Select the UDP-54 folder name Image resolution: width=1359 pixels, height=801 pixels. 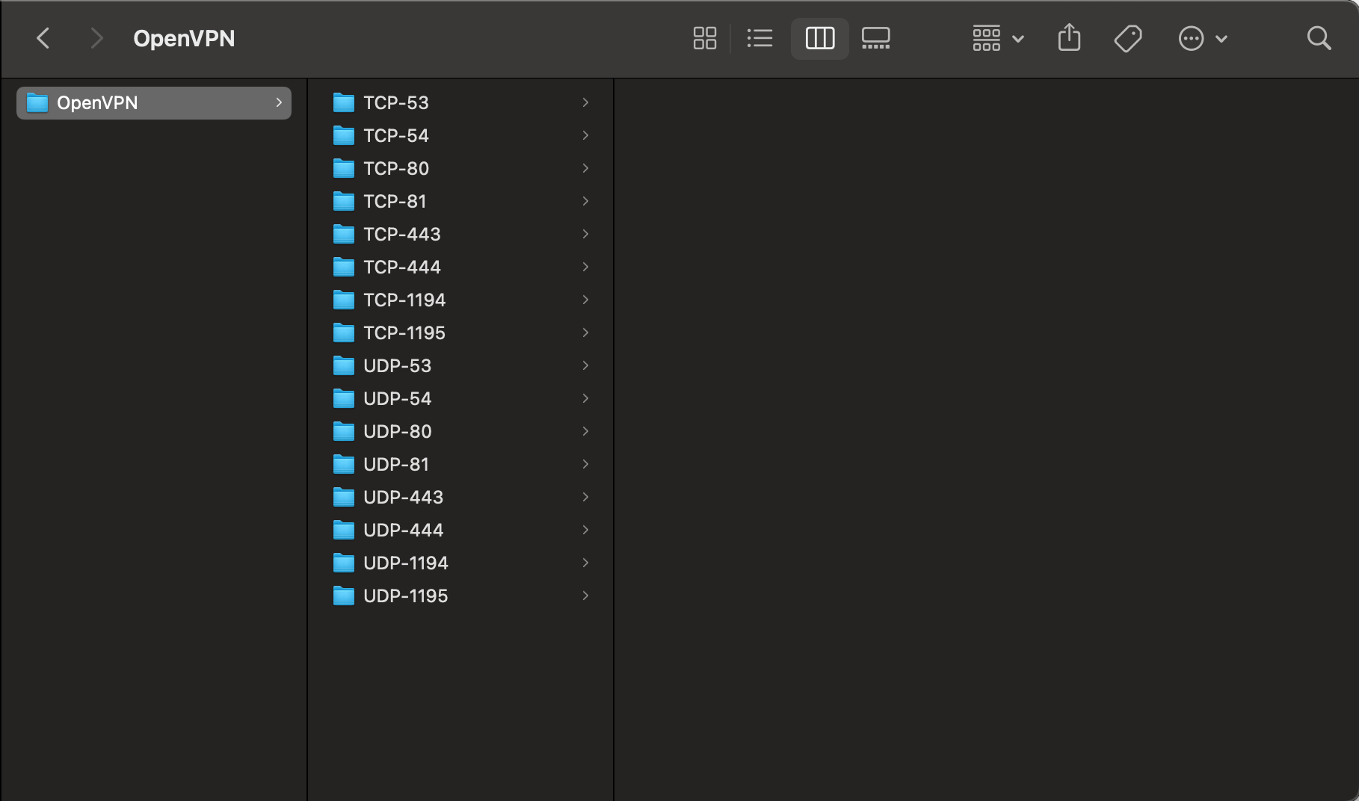398,398
